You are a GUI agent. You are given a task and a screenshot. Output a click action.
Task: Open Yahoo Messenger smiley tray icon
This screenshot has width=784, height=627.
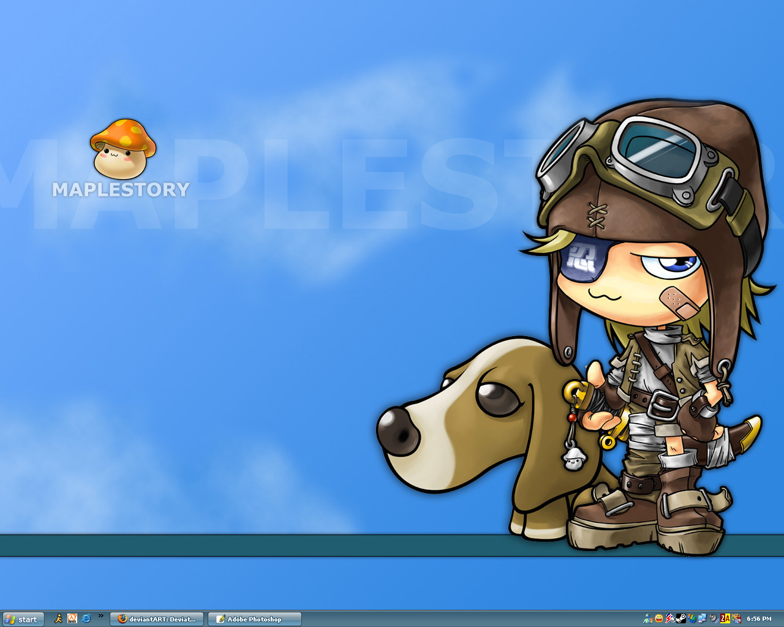(x=659, y=618)
